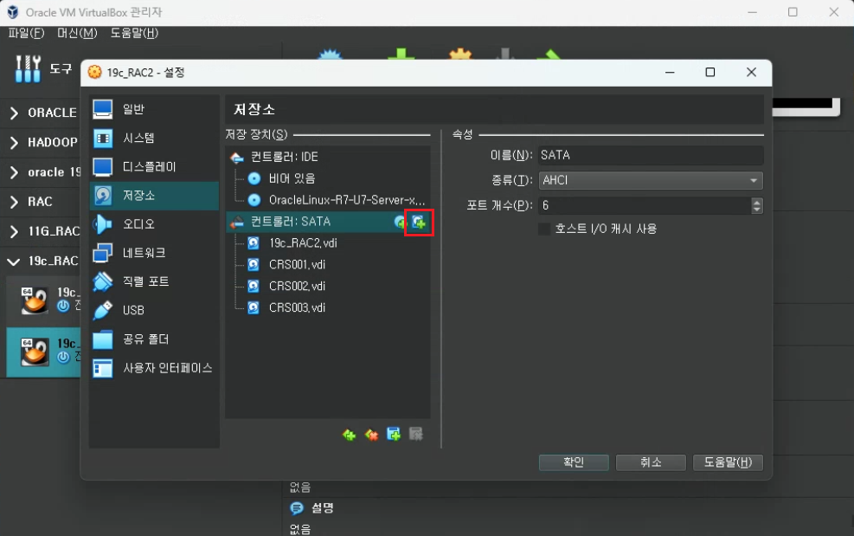The height and width of the screenshot is (536, 854).
Task: Open the 네트워크 settings category
Action: pyautogui.click(x=154, y=253)
